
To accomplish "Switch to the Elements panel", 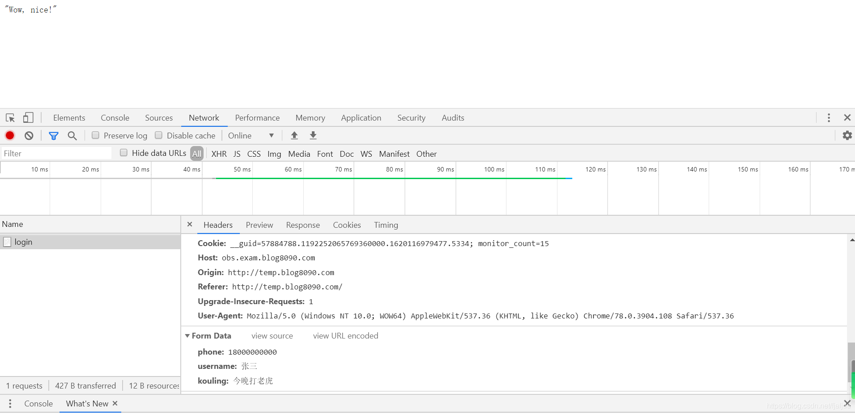I will tap(69, 118).
